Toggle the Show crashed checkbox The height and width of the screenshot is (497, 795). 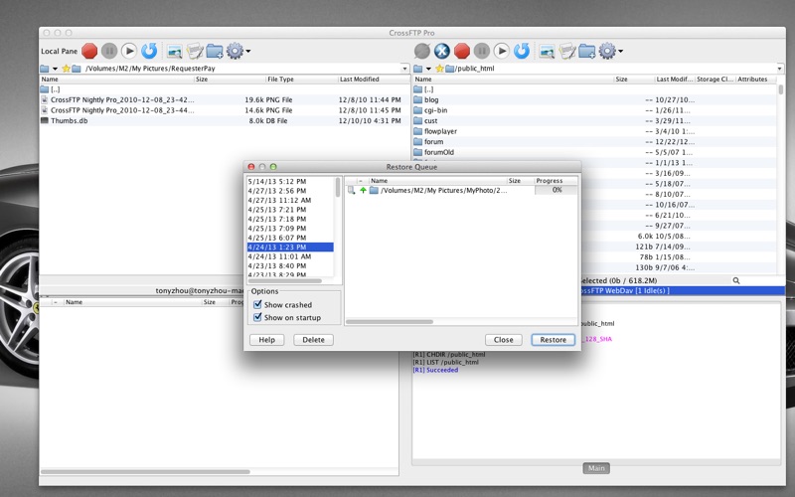coord(257,305)
